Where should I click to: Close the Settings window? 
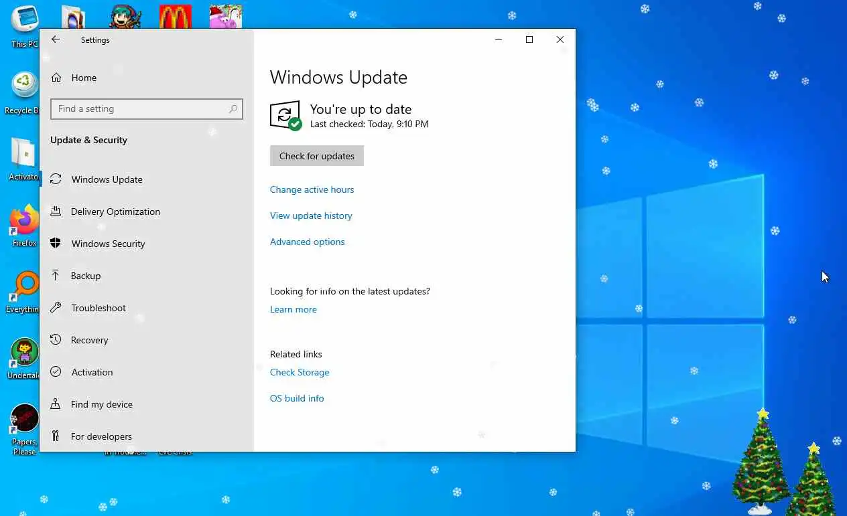click(x=560, y=39)
